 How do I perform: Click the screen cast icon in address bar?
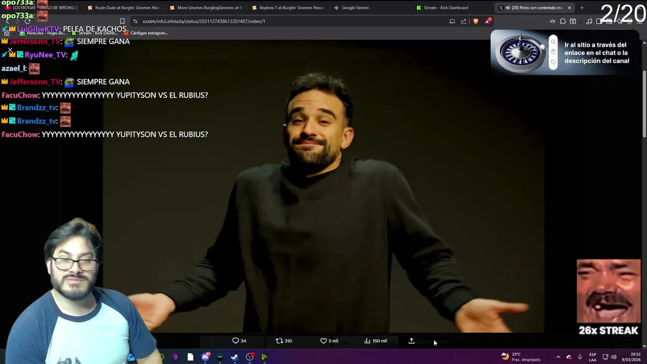[452, 21]
